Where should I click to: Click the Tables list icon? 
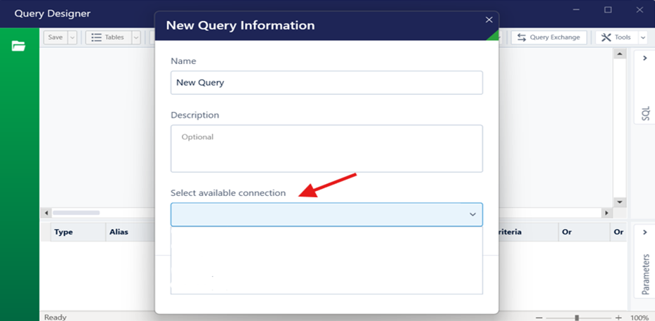(96, 37)
